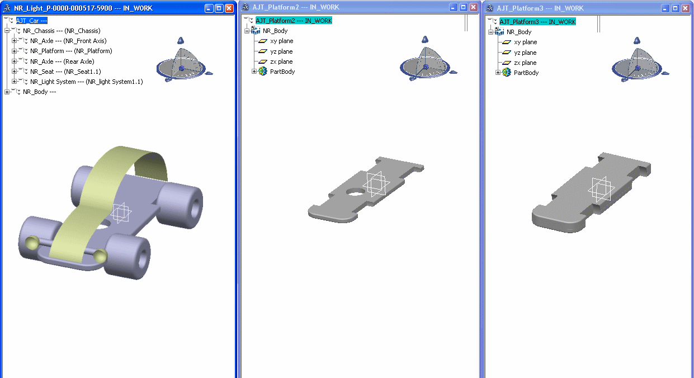Click the zx plane icon in AJT_Platform3
Viewport: 694px width, 378px height.
click(507, 63)
